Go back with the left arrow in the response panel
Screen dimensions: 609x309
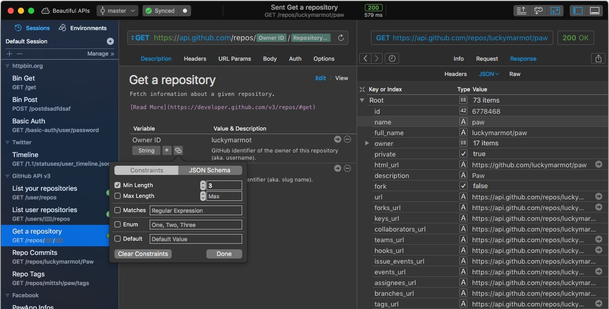coord(365,59)
